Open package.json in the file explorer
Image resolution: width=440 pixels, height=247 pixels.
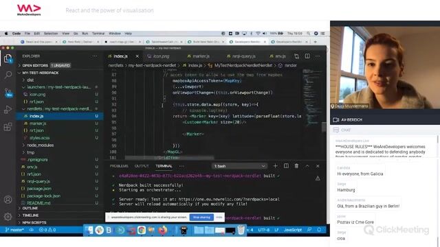coord(39,189)
